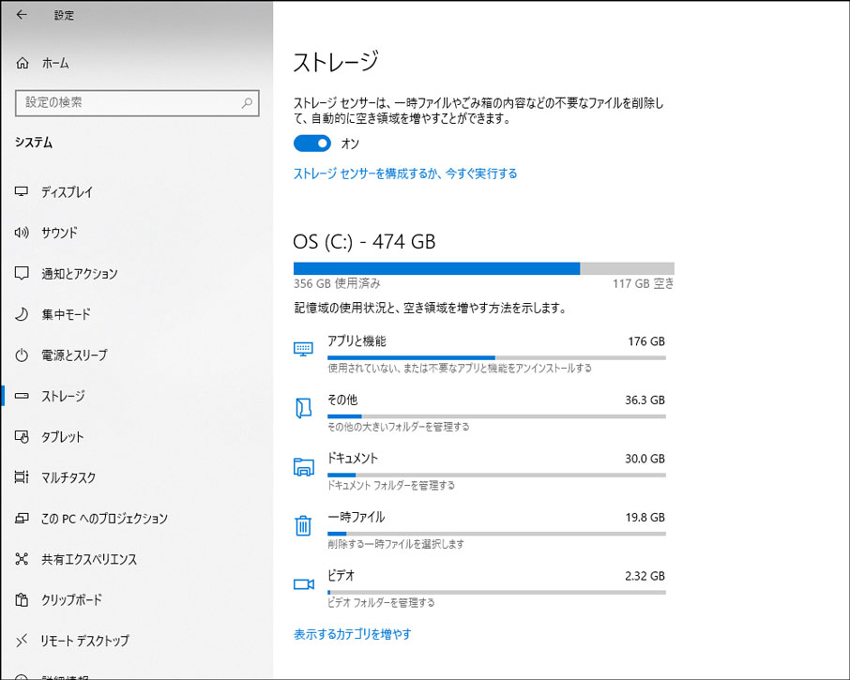Open アプリと機能 storage category
The width and height of the screenshot is (850, 680).
479,354
